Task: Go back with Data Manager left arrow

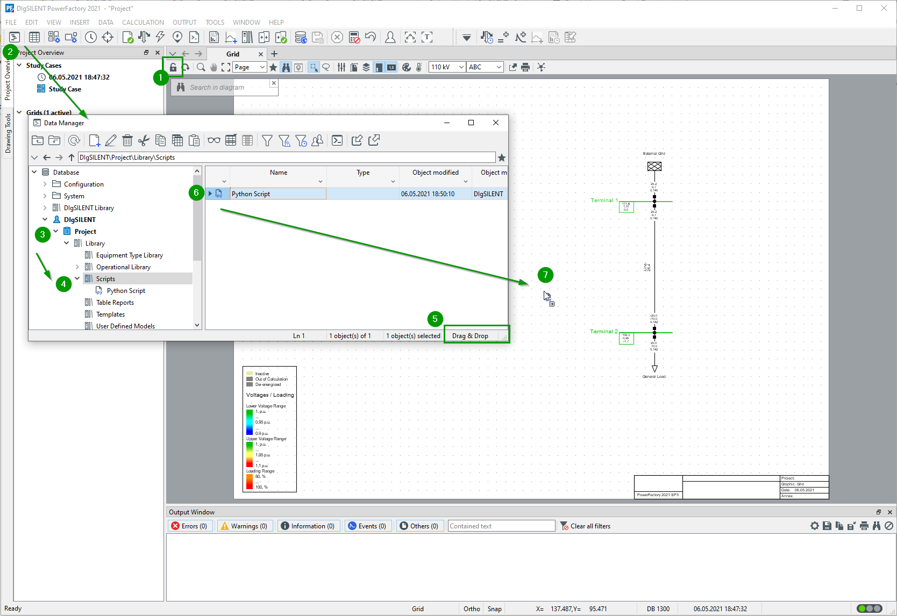Action: [47, 157]
